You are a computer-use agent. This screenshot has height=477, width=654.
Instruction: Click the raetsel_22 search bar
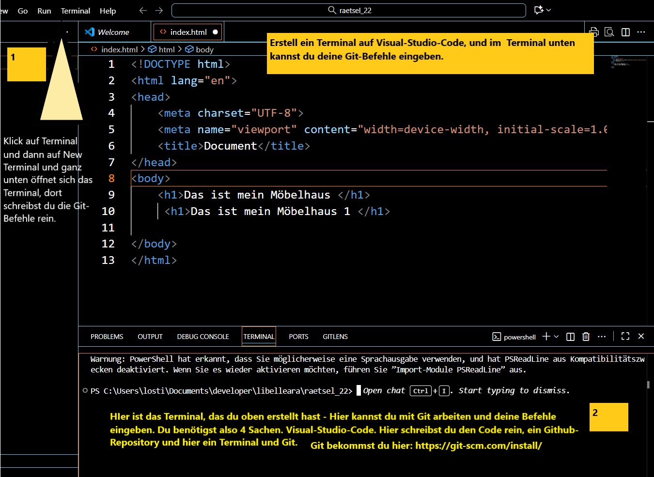tap(349, 10)
